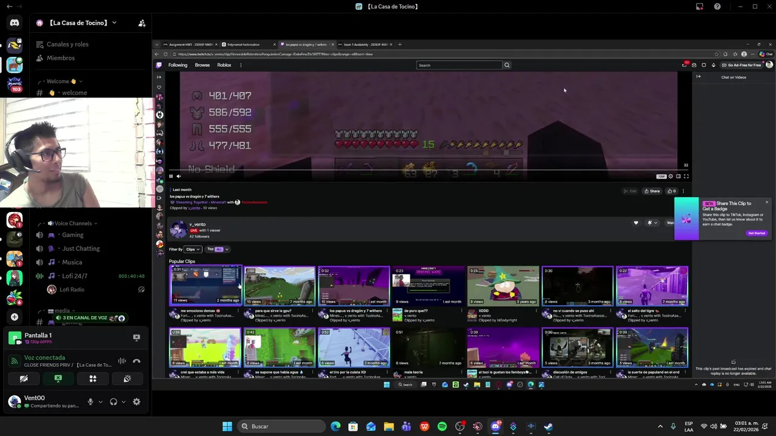Viewport: 776px width, 436px height.
Task: Show hidden system tray icons chevron
Action: [x=660, y=426]
